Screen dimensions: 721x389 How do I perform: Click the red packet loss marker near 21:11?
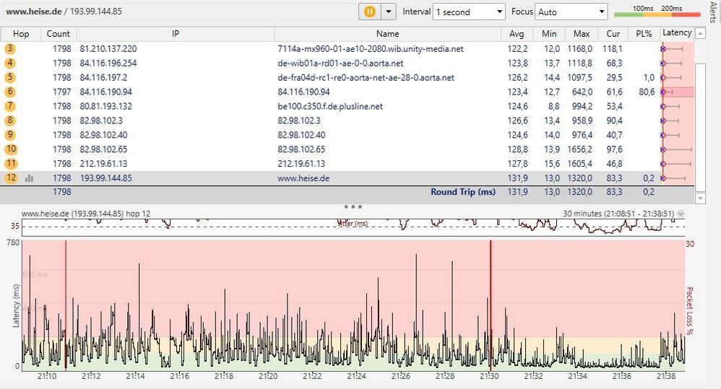[x=66, y=305]
